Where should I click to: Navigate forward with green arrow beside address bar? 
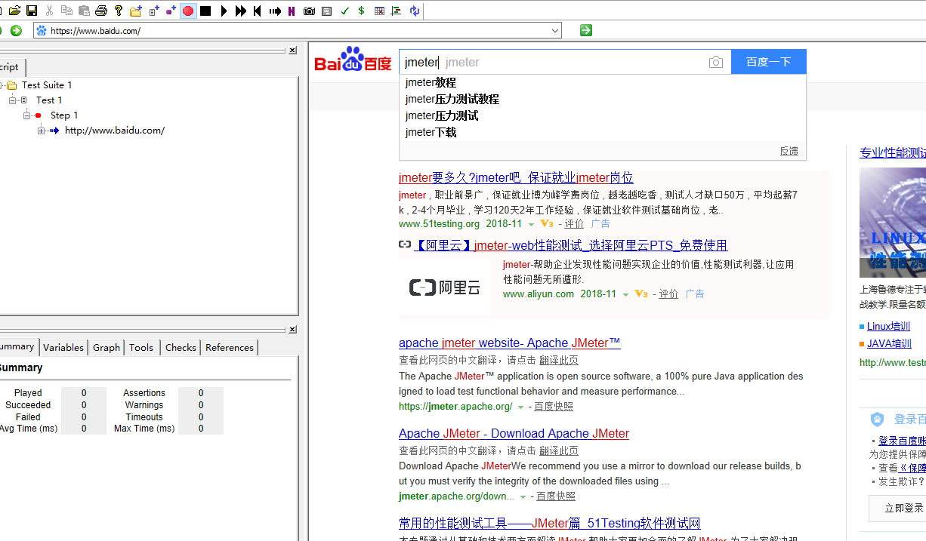tap(16, 30)
